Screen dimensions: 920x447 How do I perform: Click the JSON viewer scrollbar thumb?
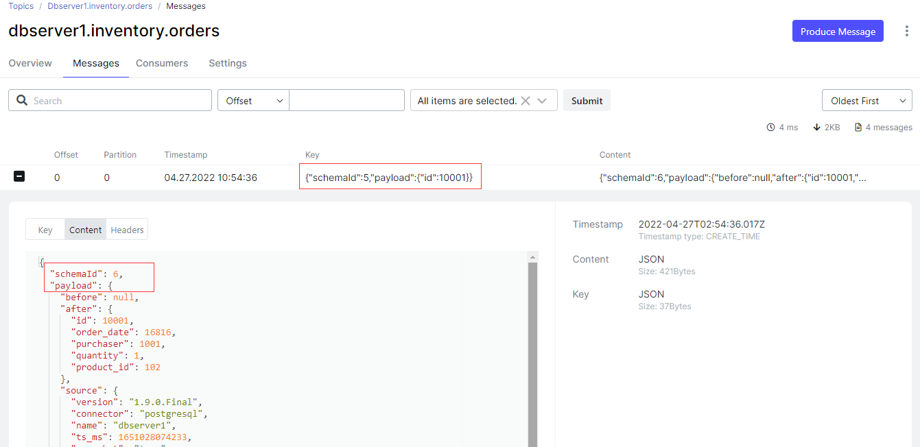click(x=532, y=354)
